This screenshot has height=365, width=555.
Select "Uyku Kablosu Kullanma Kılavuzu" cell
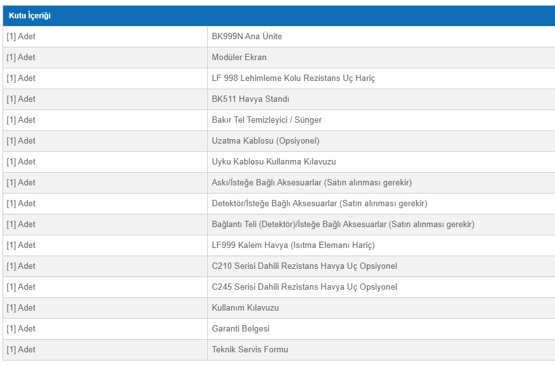[274, 162]
